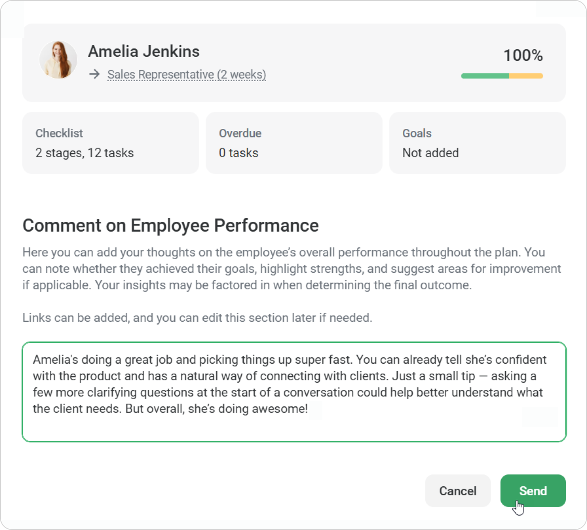587x530 pixels.
Task: Click the 'Not added' goals text
Action: (x=431, y=153)
